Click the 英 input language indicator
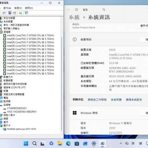The width and height of the screenshot is (148, 148). (133, 143)
